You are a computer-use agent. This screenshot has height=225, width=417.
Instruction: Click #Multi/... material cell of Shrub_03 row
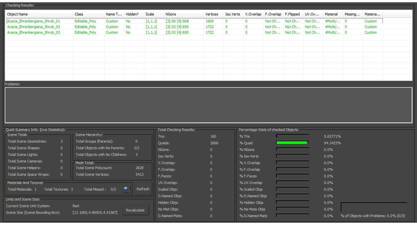[x=332, y=32]
